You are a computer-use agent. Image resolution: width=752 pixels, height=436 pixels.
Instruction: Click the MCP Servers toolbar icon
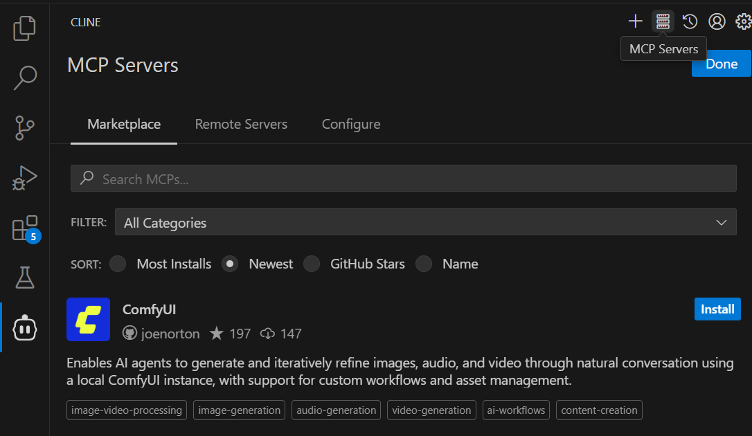(663, 21)
